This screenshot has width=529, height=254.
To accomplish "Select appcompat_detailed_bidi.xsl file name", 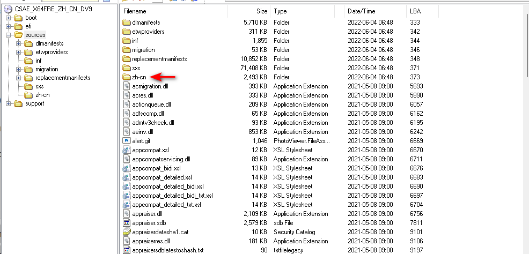I will coord(168,186).
